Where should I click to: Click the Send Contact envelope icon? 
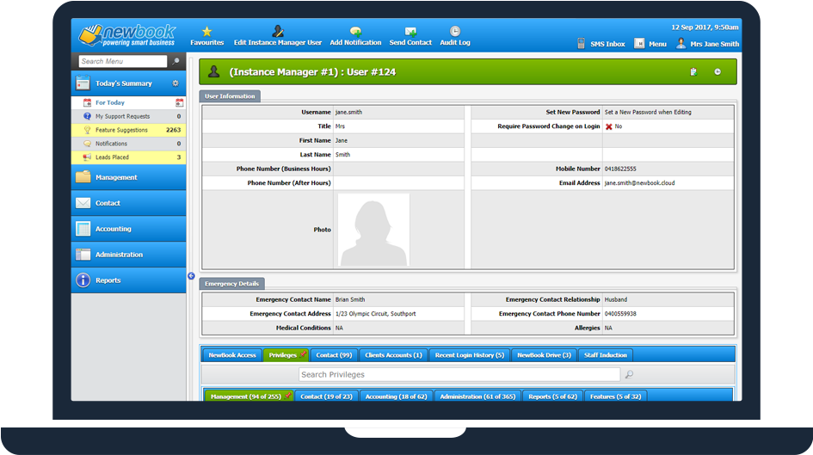pyautogui.click(x=410, y=32)
